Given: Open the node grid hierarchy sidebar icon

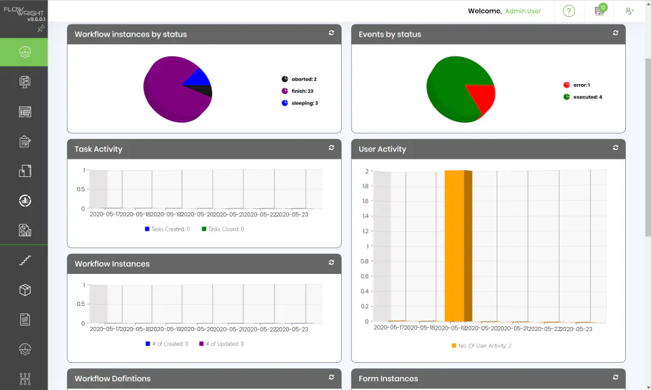Looking at the screenshot, I should (x=24, y=378).
